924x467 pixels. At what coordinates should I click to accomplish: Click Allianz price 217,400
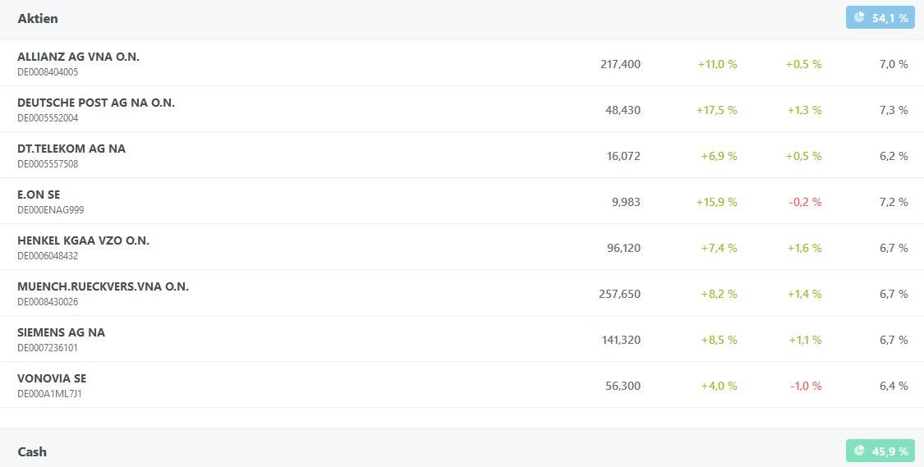(x=620, y=64)
